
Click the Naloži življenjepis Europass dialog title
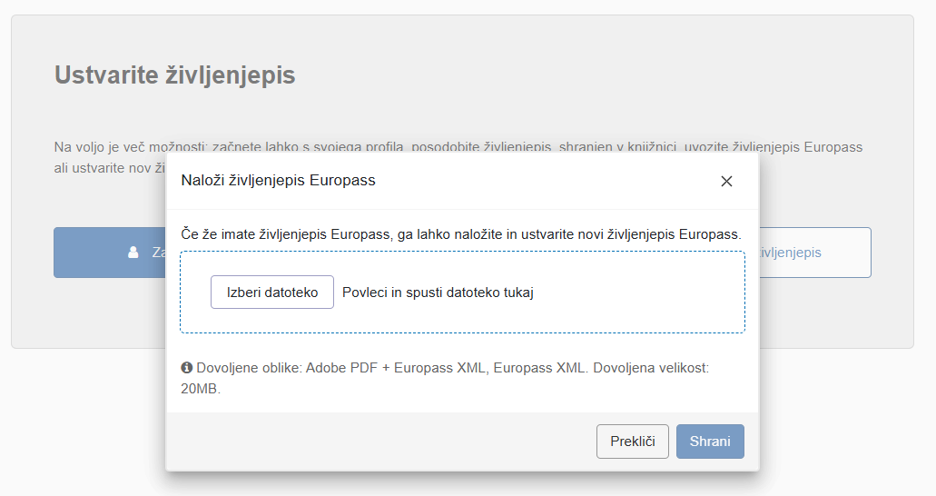click(279, 180)
